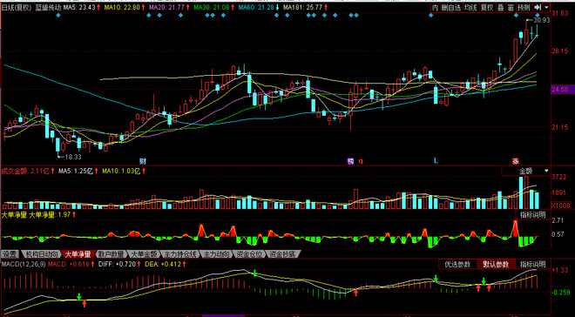Click the 31.63 price axis value

[x=560, y=13]
